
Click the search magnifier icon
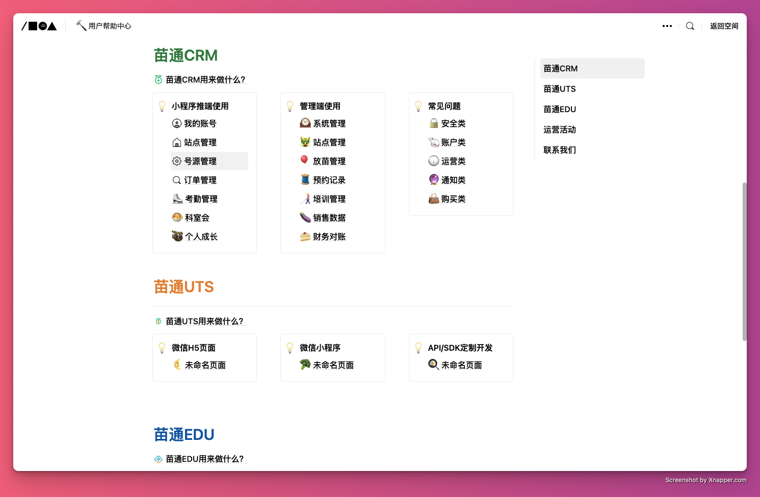click(x=690, y=26)
